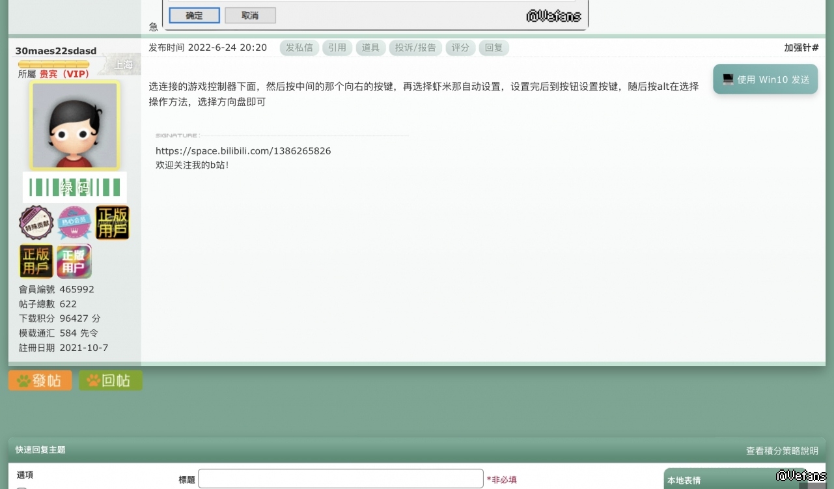Click the 发布时间 2022-6-24 20:20 timestamp

click(208, 48)
